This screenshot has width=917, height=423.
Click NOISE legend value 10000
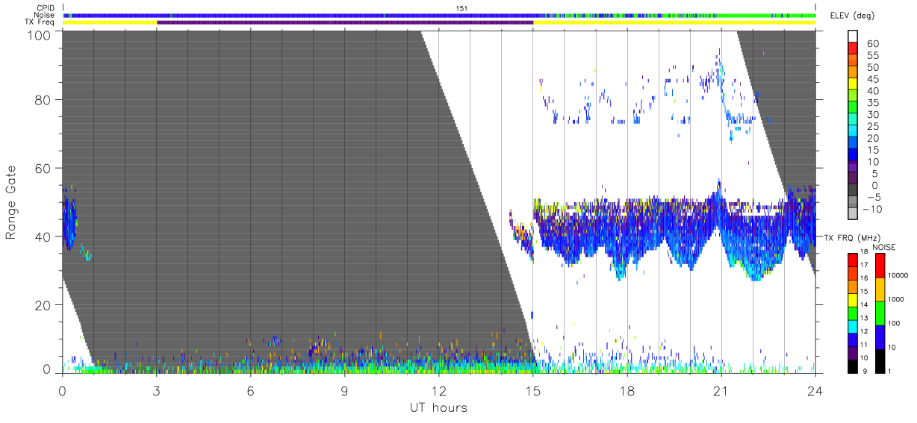(x=898, y=275)
